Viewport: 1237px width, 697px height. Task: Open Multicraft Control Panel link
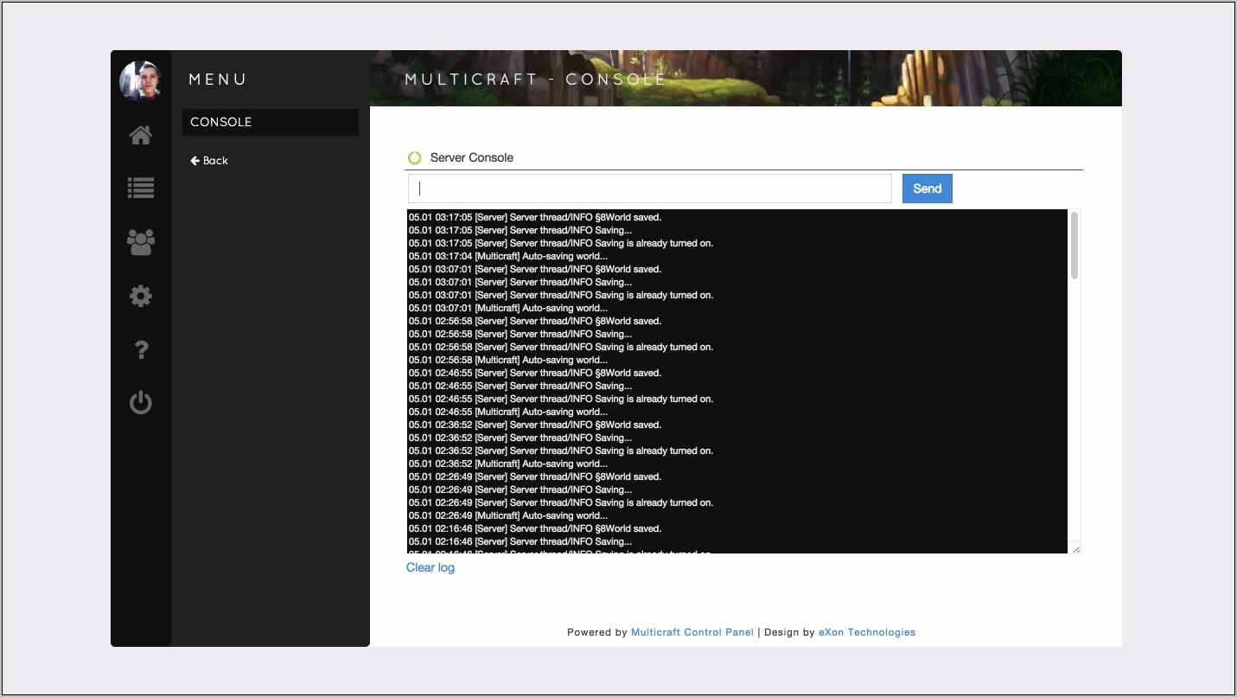click(692, 632)
